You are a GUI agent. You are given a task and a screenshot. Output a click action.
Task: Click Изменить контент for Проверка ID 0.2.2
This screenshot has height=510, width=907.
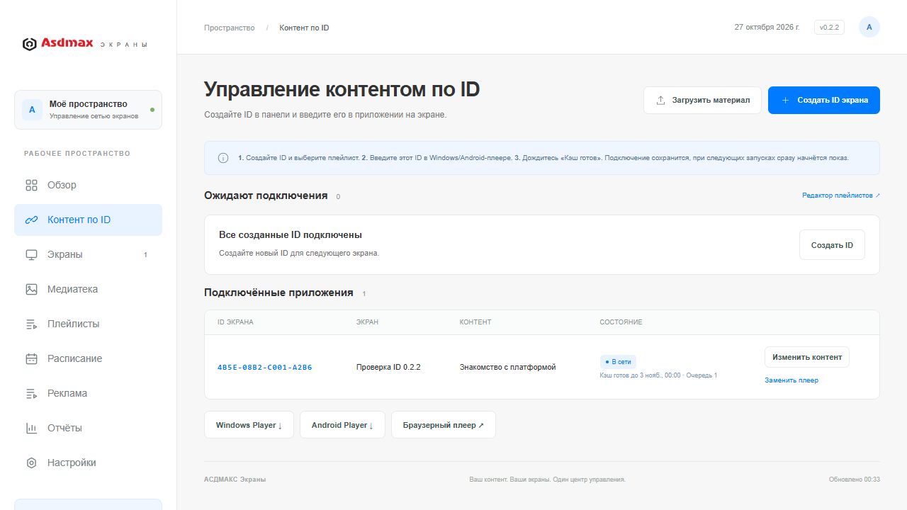coord(807,357)
